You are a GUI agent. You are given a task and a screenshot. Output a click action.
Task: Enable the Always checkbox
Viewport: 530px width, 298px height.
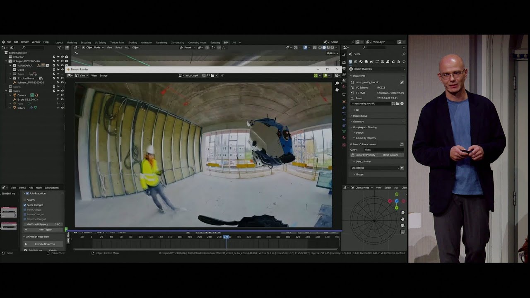(25, 200)
